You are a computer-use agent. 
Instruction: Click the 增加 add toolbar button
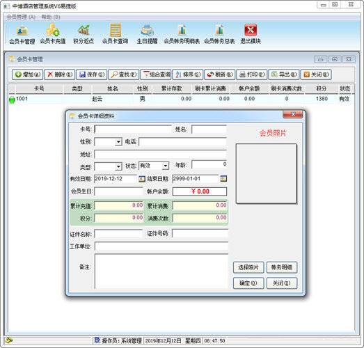tap(27, 74)
